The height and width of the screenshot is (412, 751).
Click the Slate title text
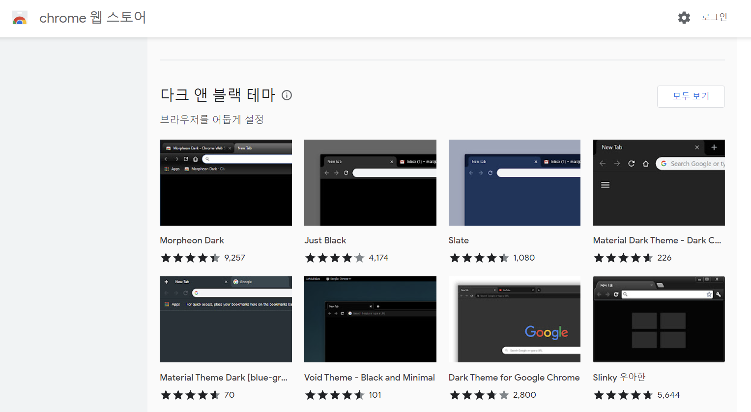pos(459,240)
